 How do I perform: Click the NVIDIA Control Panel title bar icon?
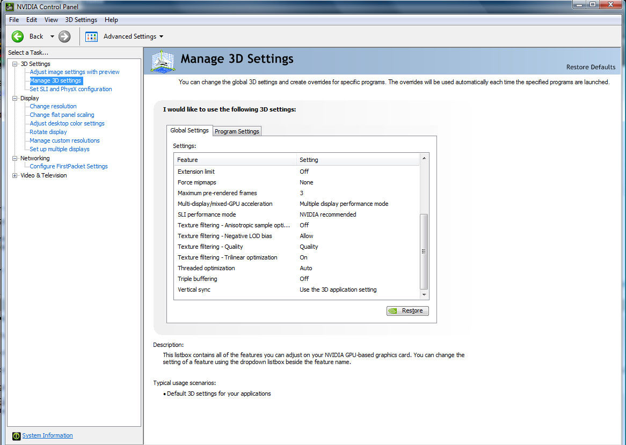(x=10, y=6)
